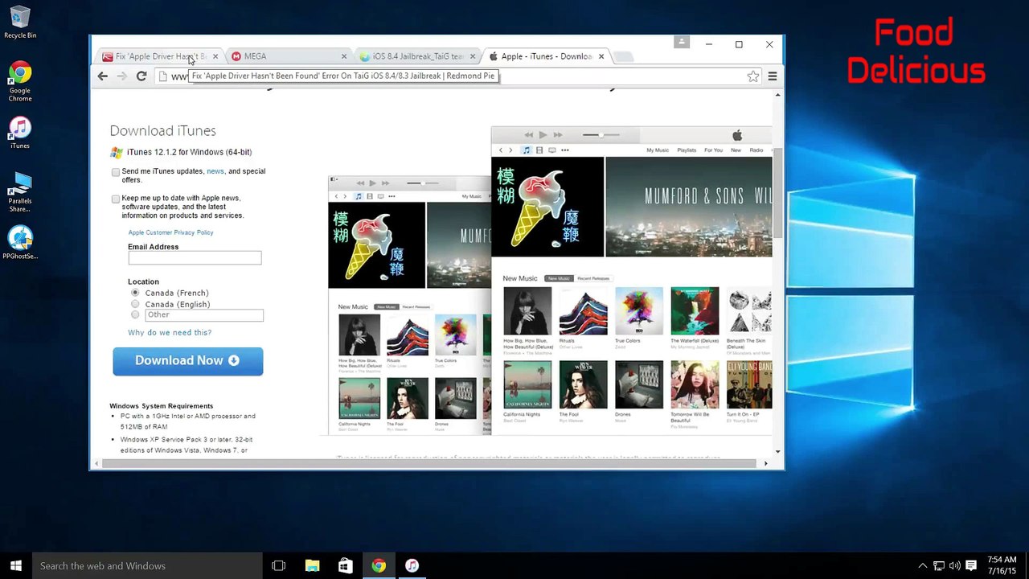1029x579 pixels.
Task: Open the PPGhost desktop shortcut
Action: [20, 243]
